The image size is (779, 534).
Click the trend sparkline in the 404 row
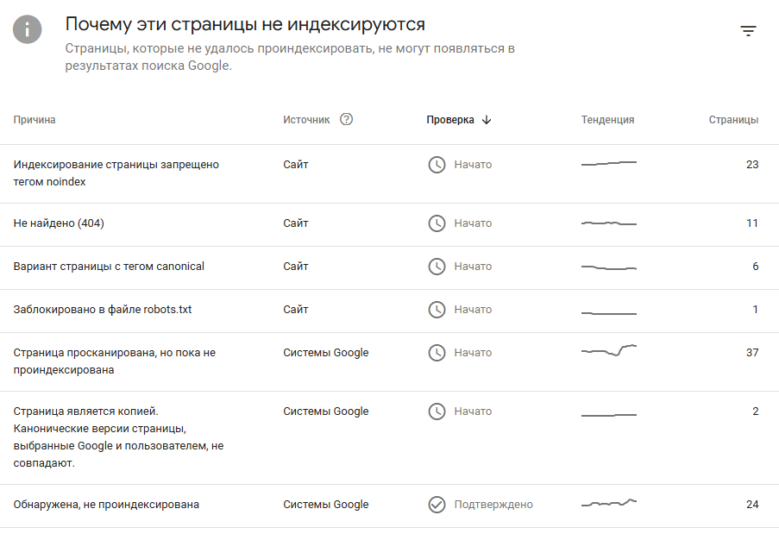tap(608, 223)
